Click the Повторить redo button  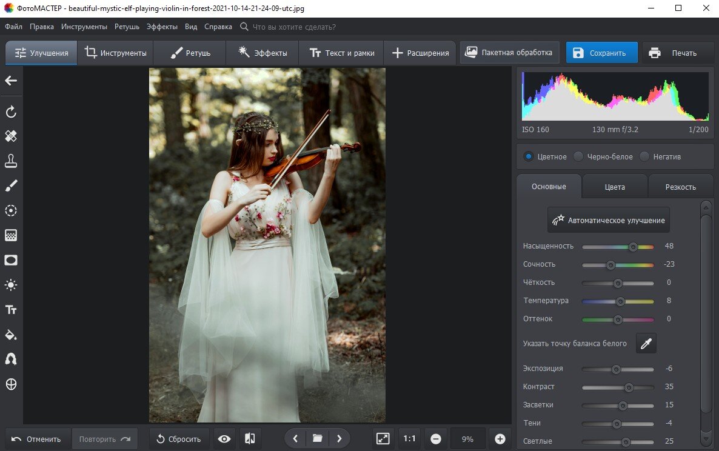(104, 439)
